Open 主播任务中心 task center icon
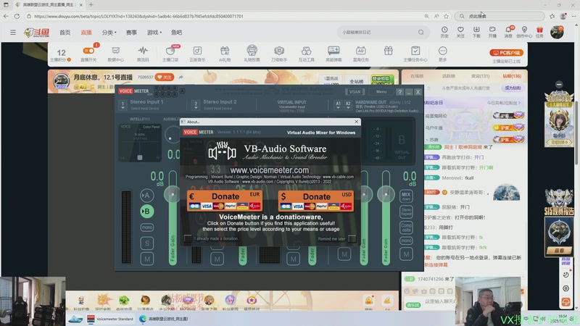The height and width of the screenshot is (326, 580). [x=415, y=54]
